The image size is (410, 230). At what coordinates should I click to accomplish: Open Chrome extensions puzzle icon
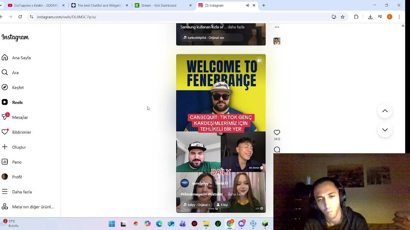coord(356,17)
